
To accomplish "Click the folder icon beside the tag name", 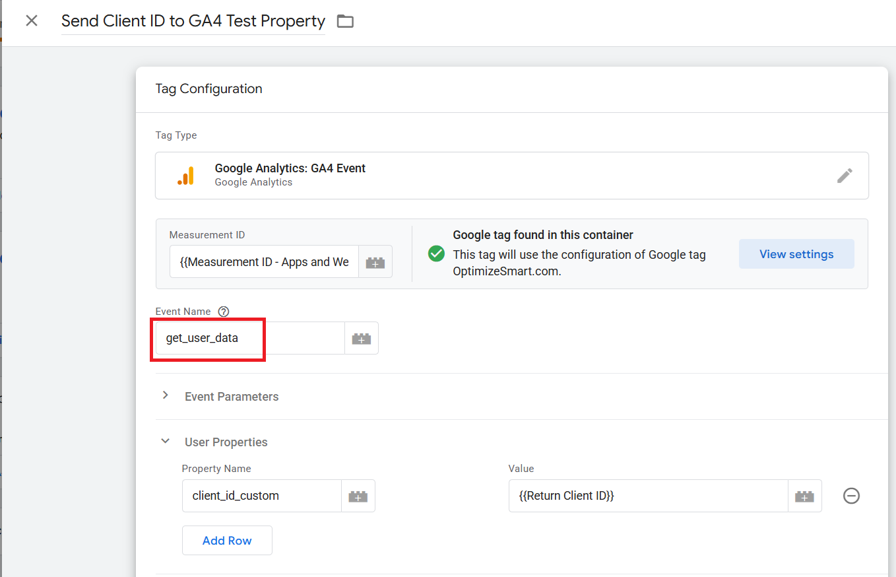I will (345, 21).
